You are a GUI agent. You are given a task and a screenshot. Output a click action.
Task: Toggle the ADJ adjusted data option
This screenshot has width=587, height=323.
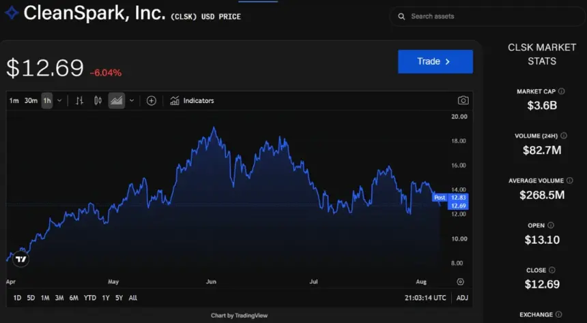point(462,298)
